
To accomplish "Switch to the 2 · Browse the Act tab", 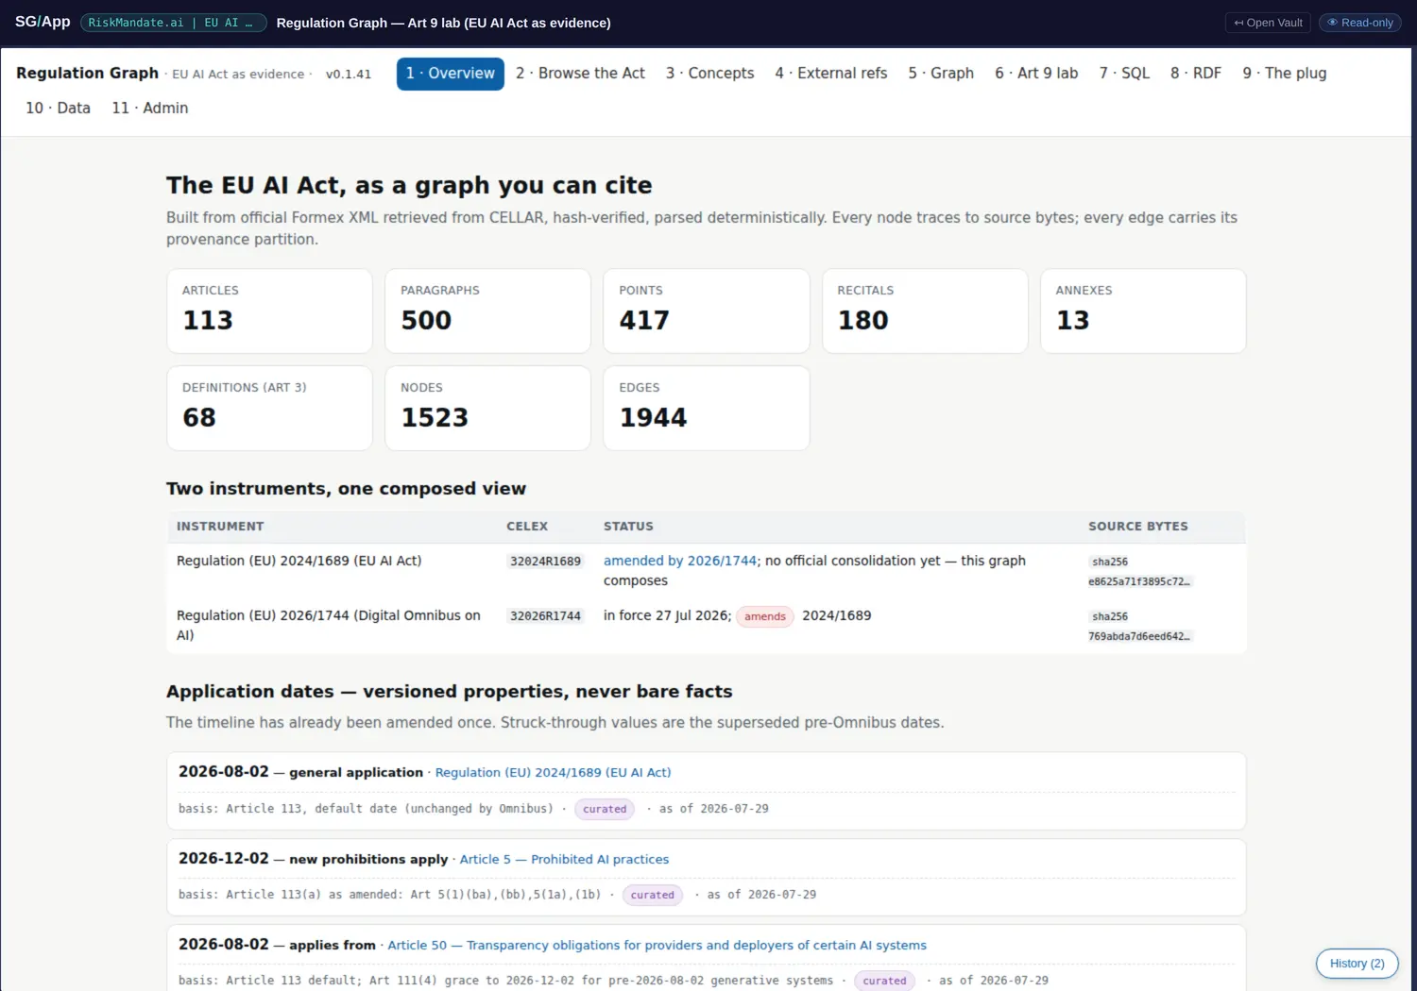I will pos(580,74).
